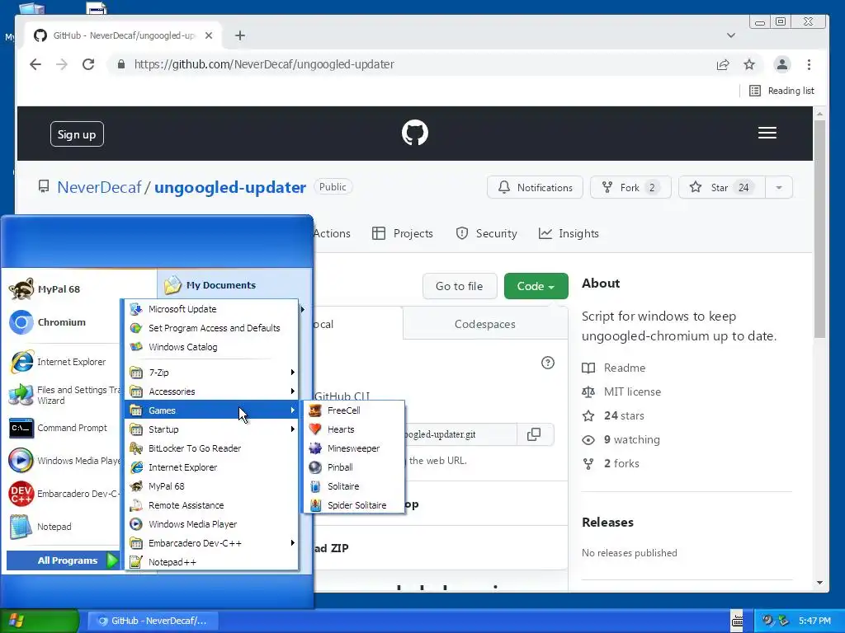Launch Internet Explorer from All Programs list

coord(211,467)
